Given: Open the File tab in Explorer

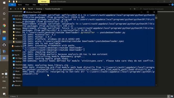Looking at the screenshot, I should (12, 5).
